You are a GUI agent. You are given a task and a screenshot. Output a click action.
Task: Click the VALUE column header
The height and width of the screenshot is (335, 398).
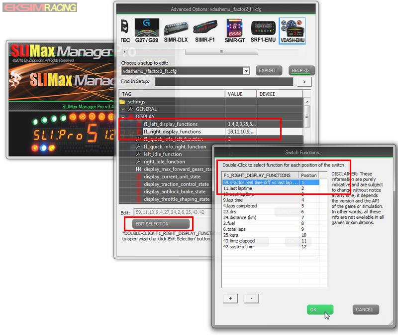(x=241, y=94)
